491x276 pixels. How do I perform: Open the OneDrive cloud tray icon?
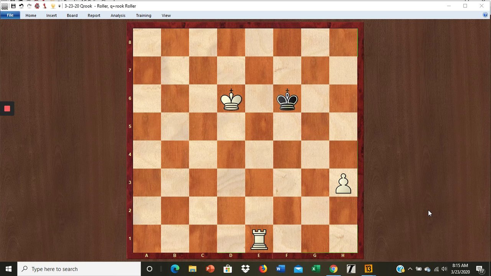[427, 269]
